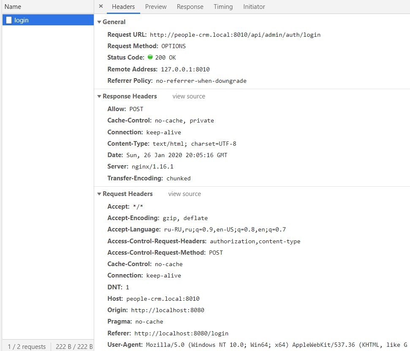Switch to the Headers tab
Screen dimensions: 410x351
123,7
